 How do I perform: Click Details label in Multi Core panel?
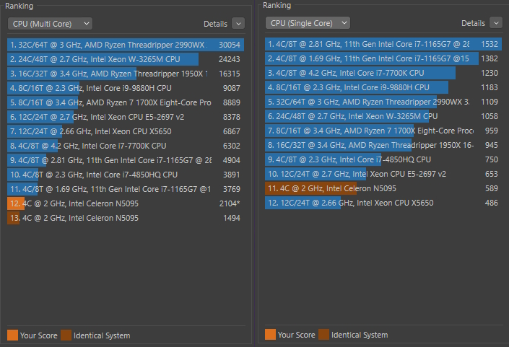pyautogui.click(x=215, y=24)
